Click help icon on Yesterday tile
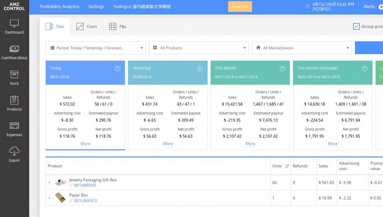 200,69
